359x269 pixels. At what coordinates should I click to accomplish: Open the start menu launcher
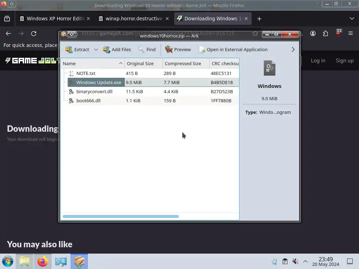click(8, 261)
